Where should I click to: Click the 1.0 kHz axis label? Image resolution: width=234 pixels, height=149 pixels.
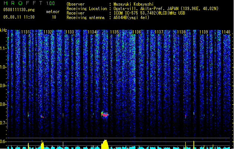pyautogui.click(x=3, y=67)
